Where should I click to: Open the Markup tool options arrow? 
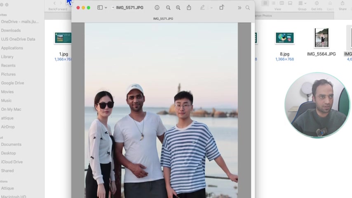(211, 8)
